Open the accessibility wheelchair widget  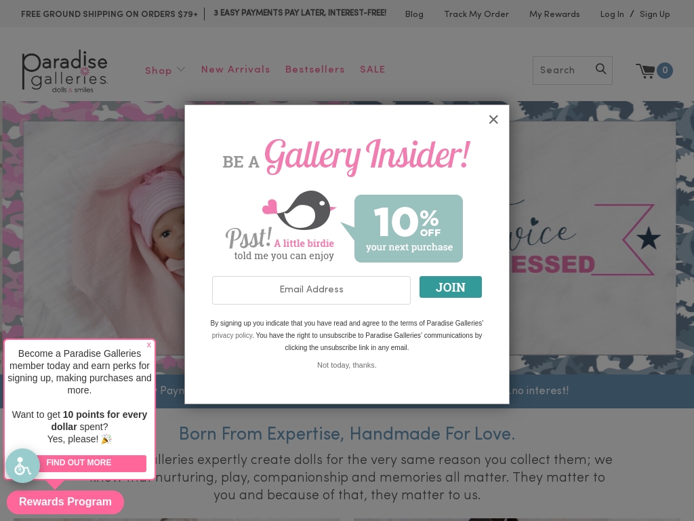point(22,465)
